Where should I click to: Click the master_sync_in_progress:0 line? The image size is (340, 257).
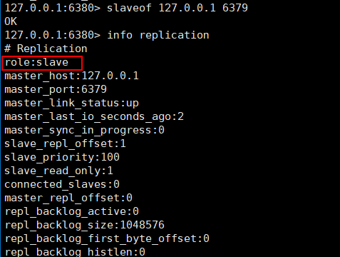pos(84,131)
